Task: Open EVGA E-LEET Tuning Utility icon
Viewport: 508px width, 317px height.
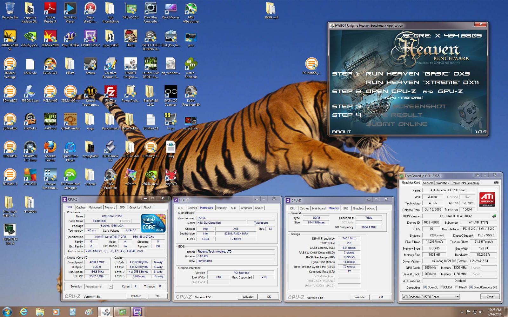Action: [150, 40]
